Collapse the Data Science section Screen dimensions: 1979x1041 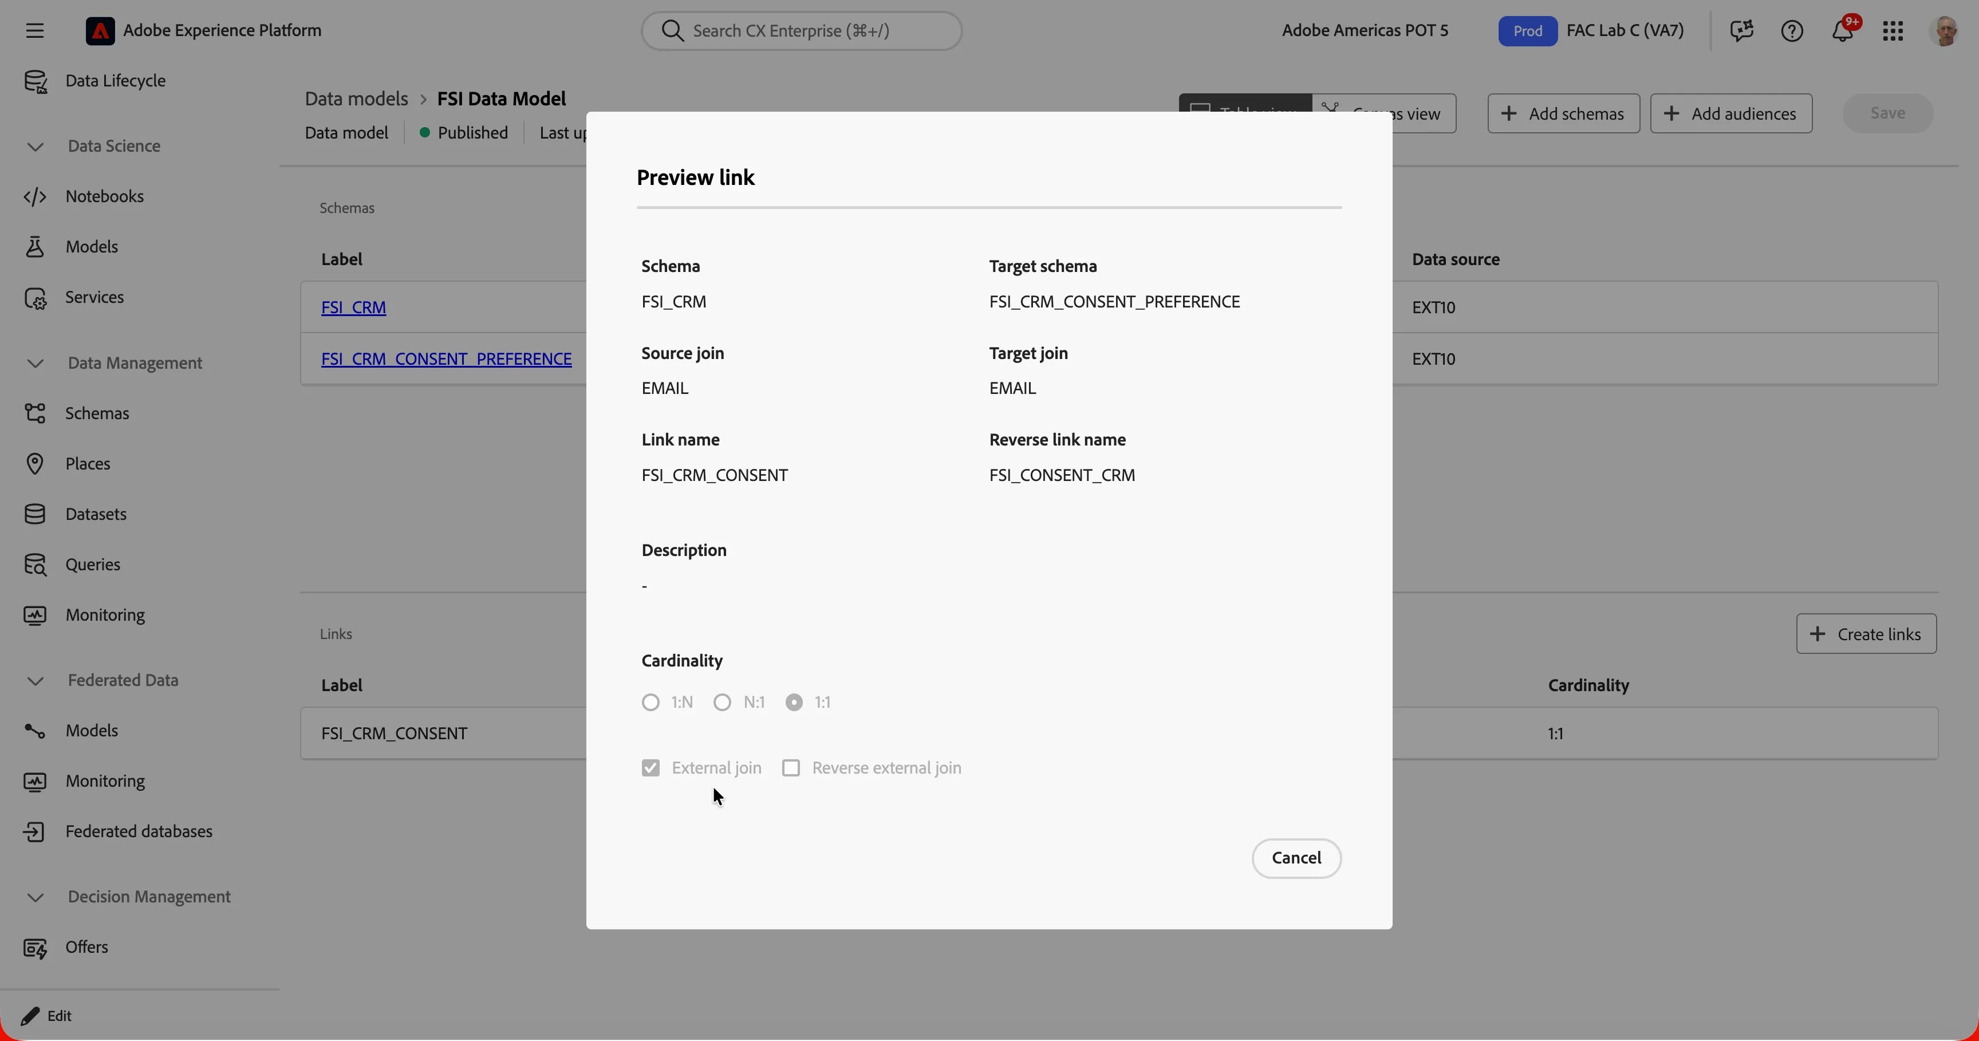[x=36, y=147]
